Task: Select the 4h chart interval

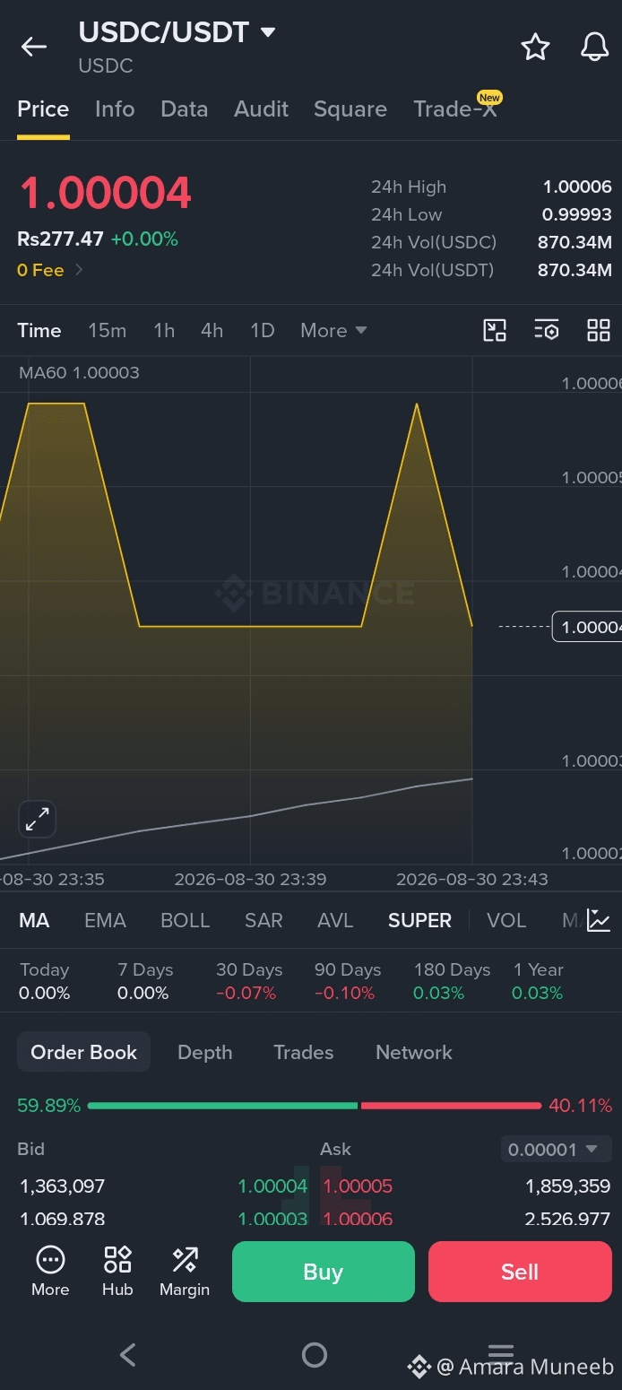Action: 212,330
